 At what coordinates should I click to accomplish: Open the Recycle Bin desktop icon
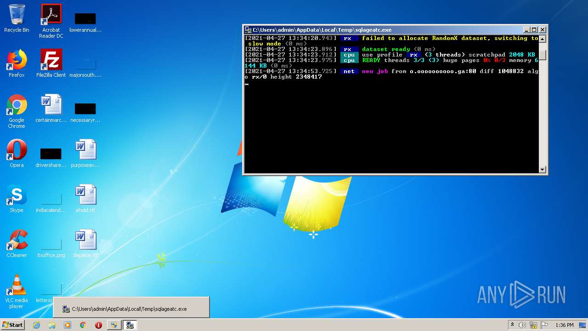(x=17, y=18)
